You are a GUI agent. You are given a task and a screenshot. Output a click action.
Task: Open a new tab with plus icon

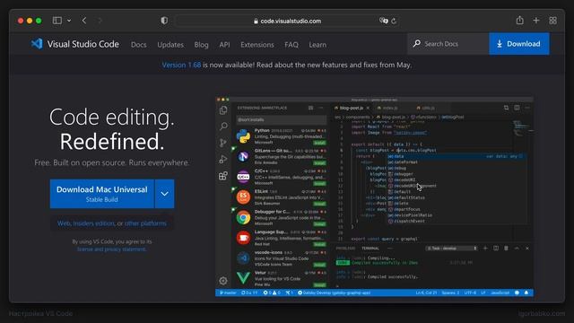[536, 21]
